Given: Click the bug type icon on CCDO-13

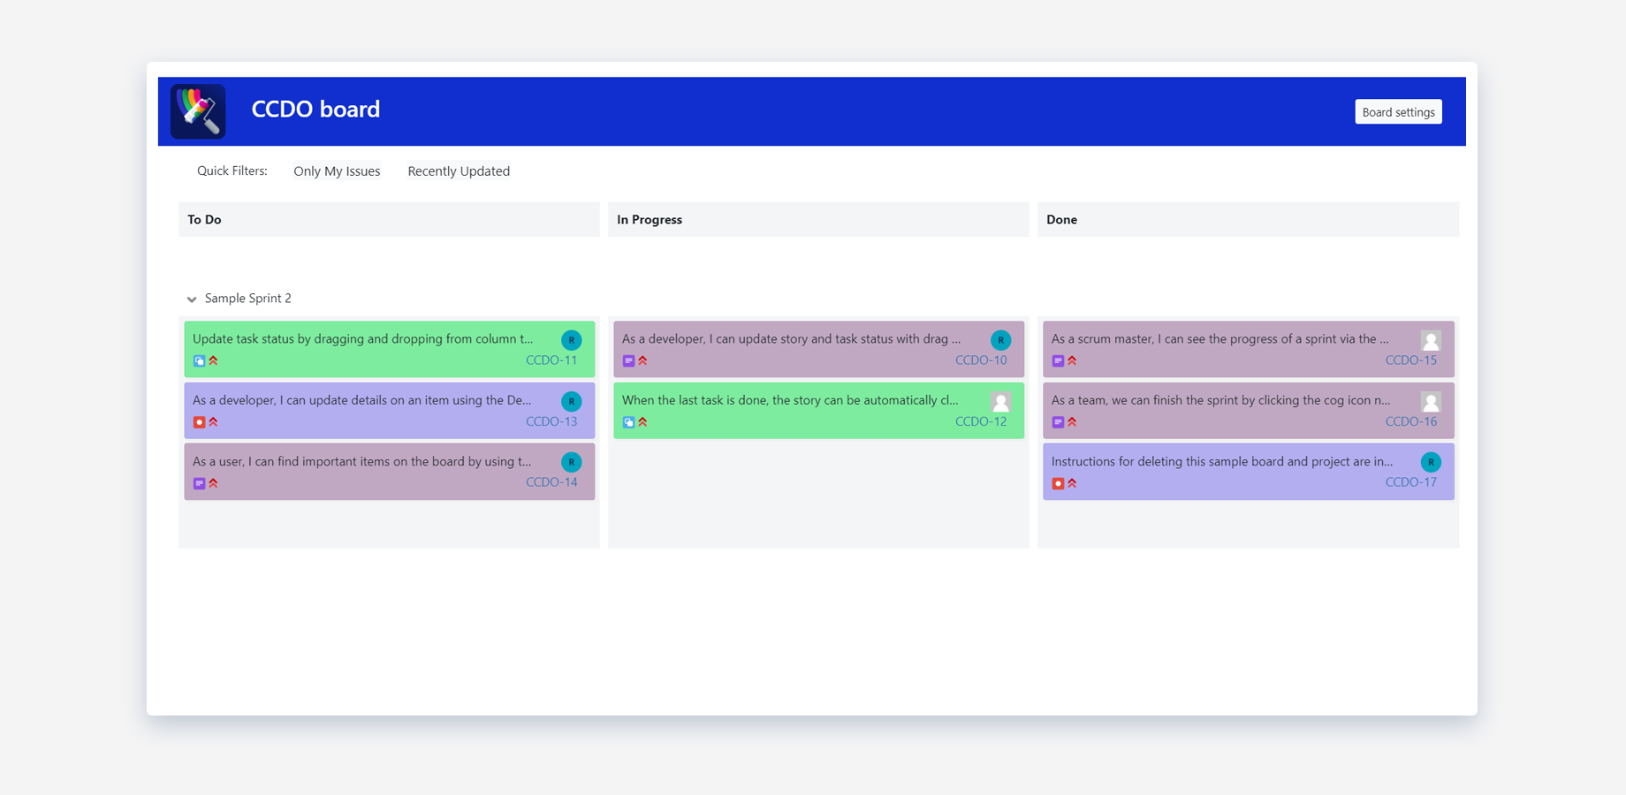Looking at the screenshot, I should pyautogui.click(x=199, y=422).
